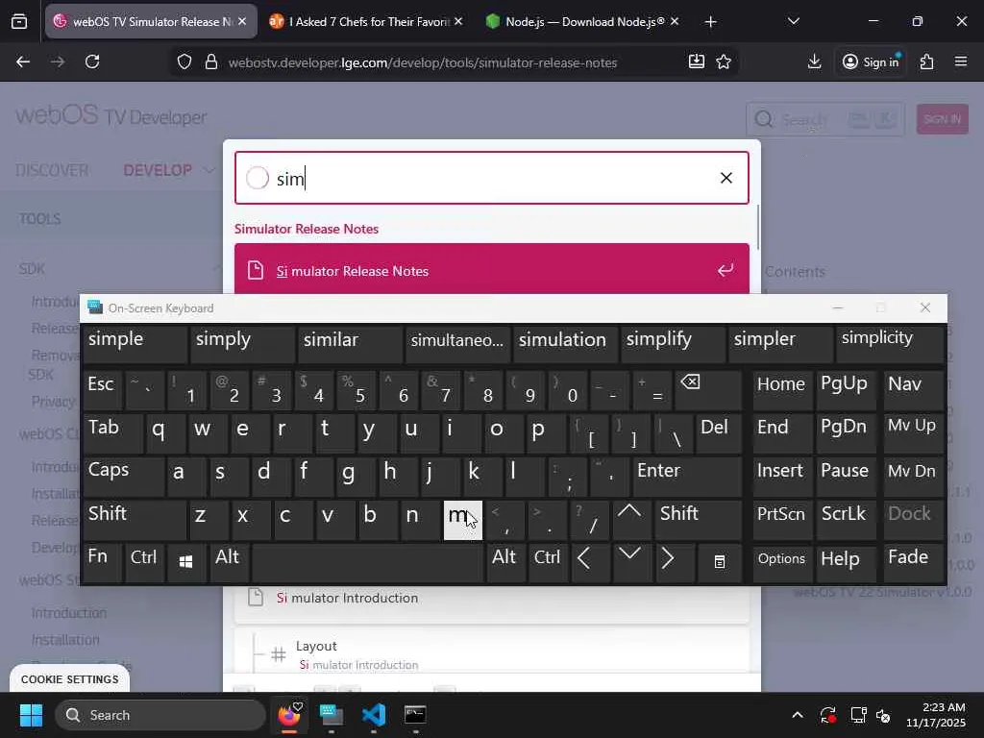
Task: Click the context menu key on keyboard
Action: tap(720, 561)
